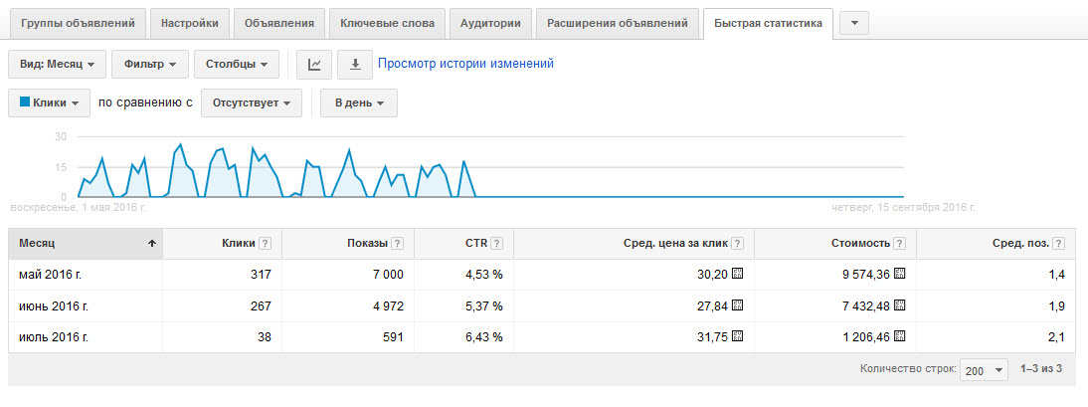This screenshot has width=1088, height=407.
Task: Click chart start date воскресенье, 1 мая 2016
Action: point(79,207)
